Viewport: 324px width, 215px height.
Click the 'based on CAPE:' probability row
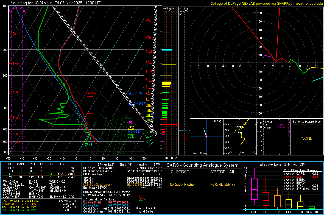pyautogui.click(x=301, y=174)
